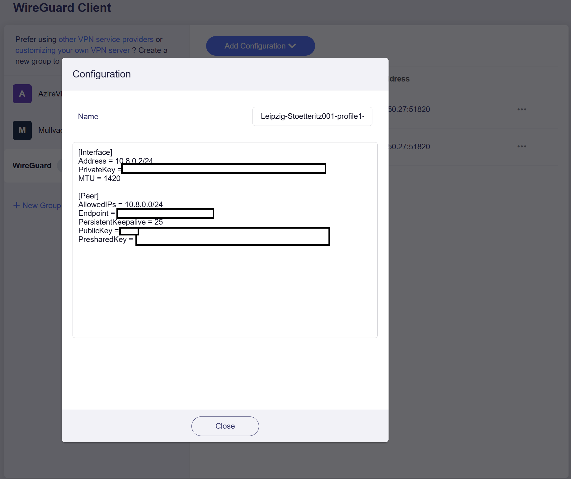Image resolution: width=571 pixels, height=479 pixels.
Task: Select the AzireVPN provider label
Action: [x=50, y=94]
